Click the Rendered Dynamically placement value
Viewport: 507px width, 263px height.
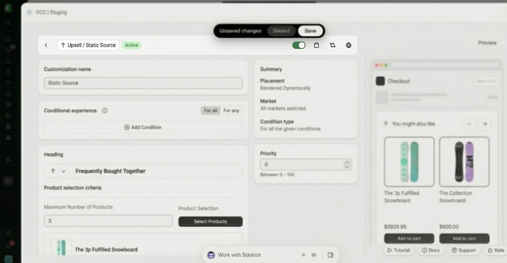coord(285,88)
